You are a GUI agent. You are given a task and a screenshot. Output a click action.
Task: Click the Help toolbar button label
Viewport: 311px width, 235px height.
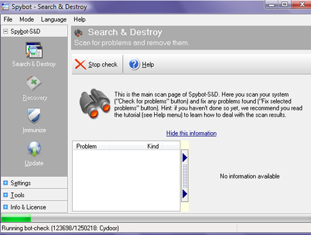point(148,64)
